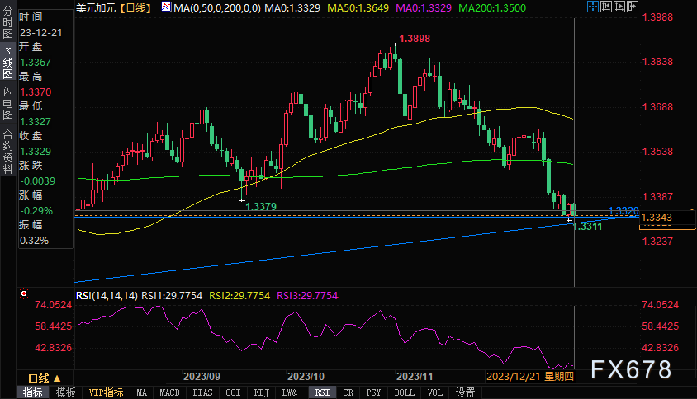This screenshot has height=399, width=697.
Task: Click the RSI3:29.7754 value
Action: coord(307,296)
